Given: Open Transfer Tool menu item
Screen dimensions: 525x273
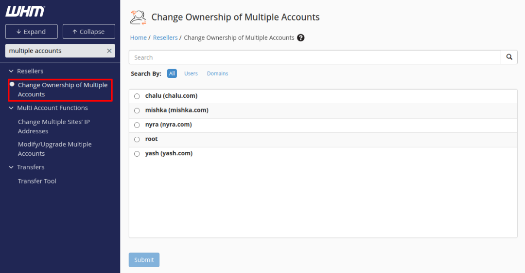Looking at the screenshot, I should (37, 181).
